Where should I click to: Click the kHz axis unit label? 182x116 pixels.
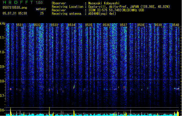point(3,23)
